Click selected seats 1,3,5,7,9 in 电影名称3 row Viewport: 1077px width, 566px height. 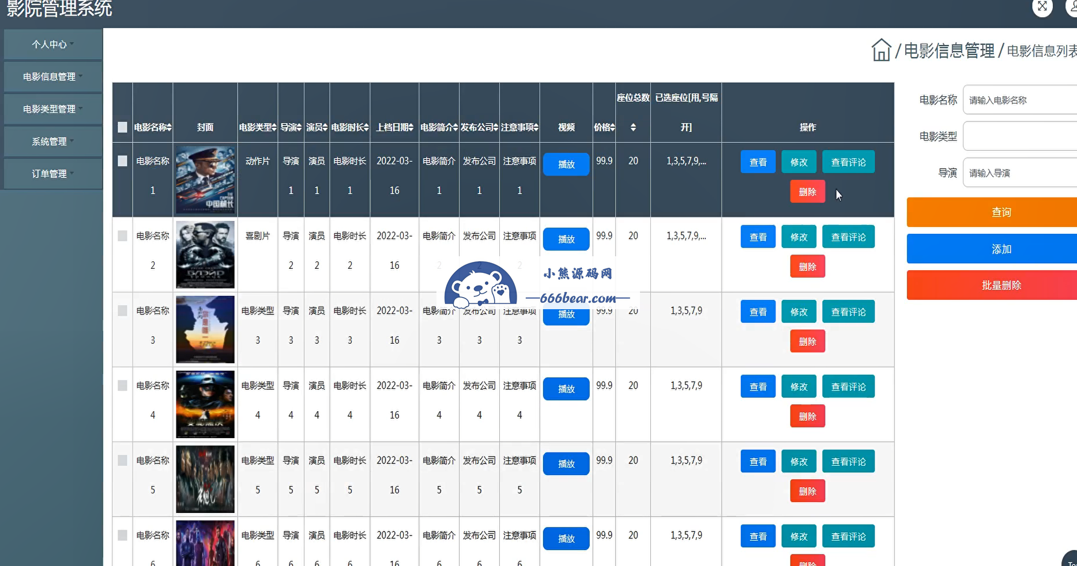[686, 311]
